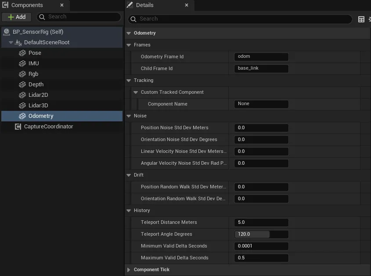Collapse the History section
This screenshot has width=371, height=276.
(129, 211)
